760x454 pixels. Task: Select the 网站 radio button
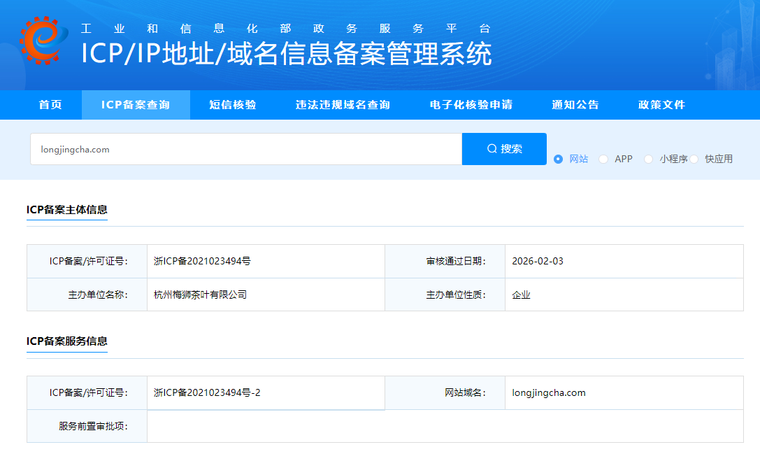558,159
